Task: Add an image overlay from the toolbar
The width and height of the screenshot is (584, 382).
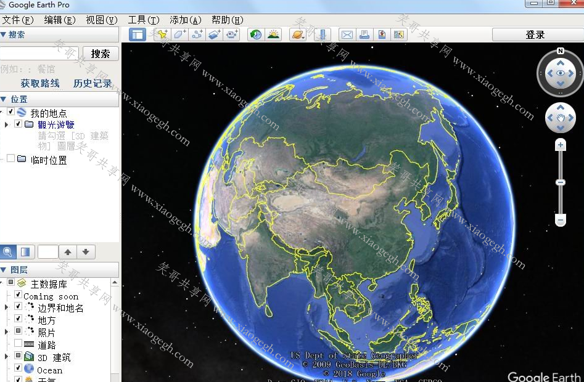Action: tap(215, 35)
